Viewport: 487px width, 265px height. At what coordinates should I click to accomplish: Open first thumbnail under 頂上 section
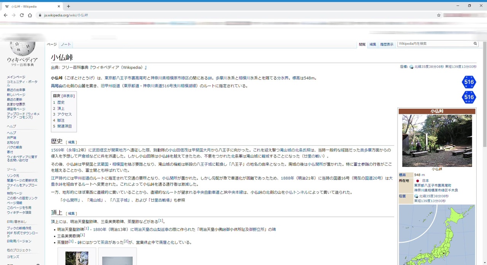pos(77,258)
